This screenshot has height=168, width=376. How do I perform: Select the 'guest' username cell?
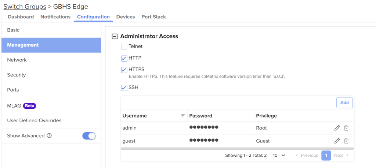coord(129,141)
